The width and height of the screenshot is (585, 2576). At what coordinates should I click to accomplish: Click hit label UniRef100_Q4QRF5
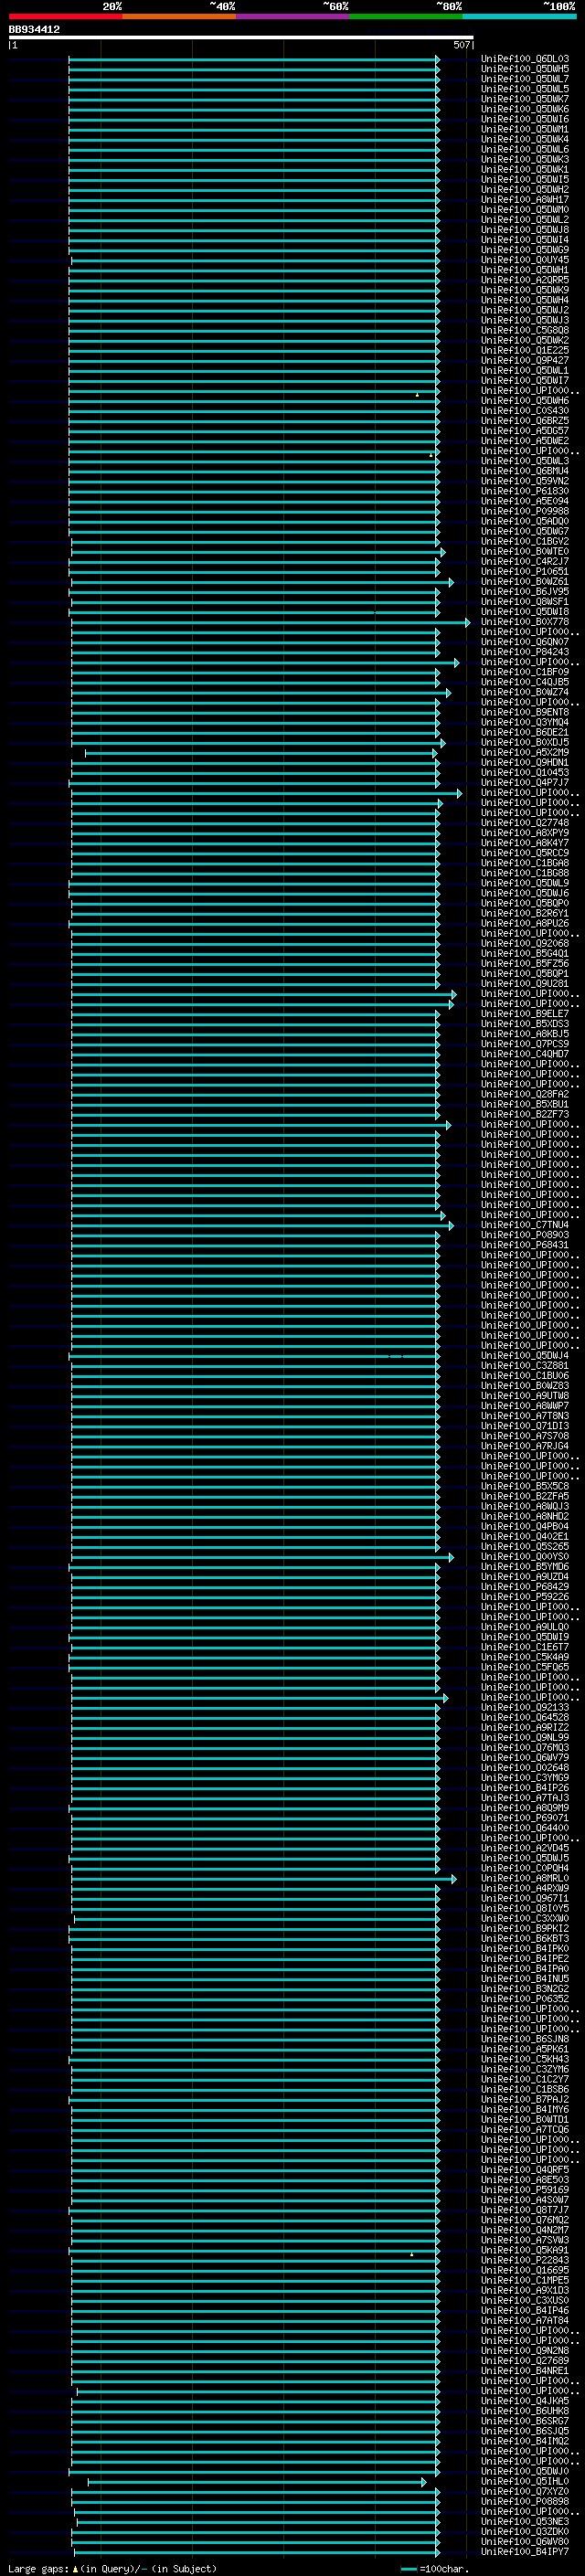(525, 2170)
